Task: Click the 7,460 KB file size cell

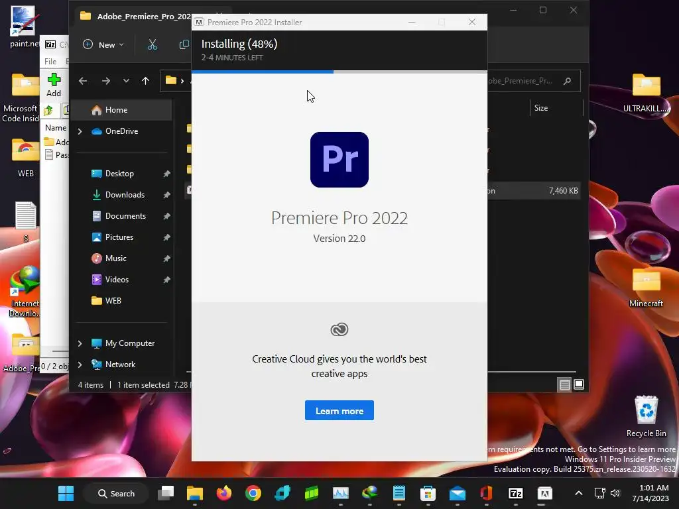Action: tap(563, 191)
